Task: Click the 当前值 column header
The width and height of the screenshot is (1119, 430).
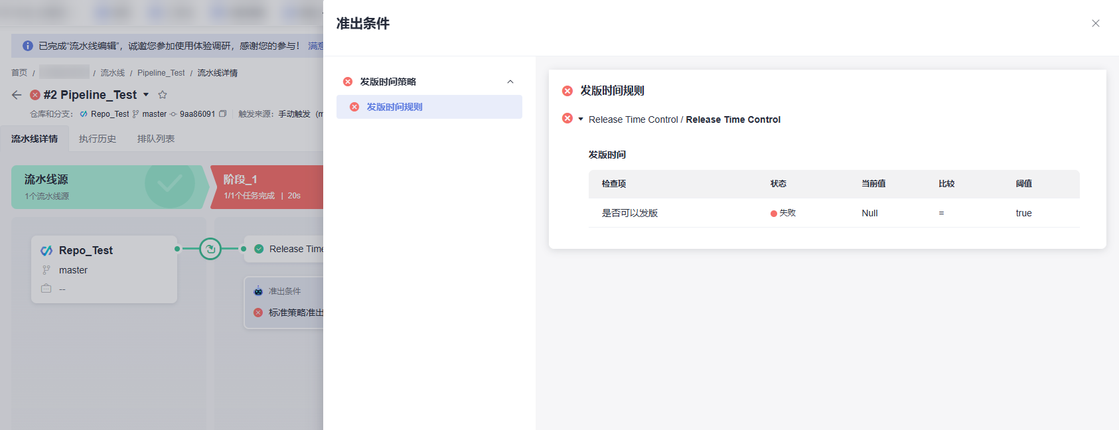Action: coord(873,184)
